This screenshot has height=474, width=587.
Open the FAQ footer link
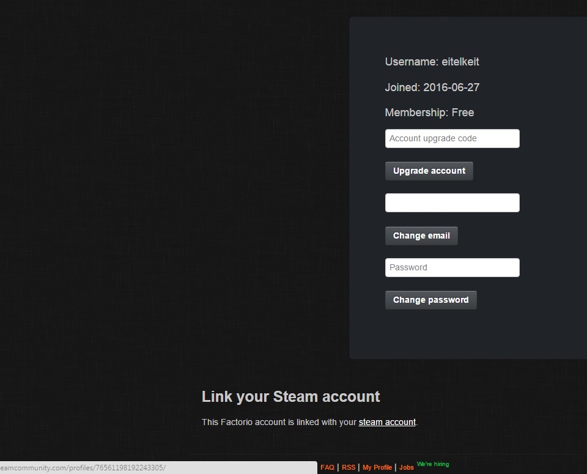coord(327,467)
